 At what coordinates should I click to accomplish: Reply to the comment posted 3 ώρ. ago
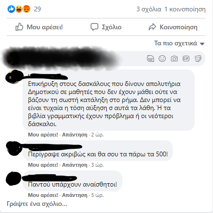pos(75,165)
